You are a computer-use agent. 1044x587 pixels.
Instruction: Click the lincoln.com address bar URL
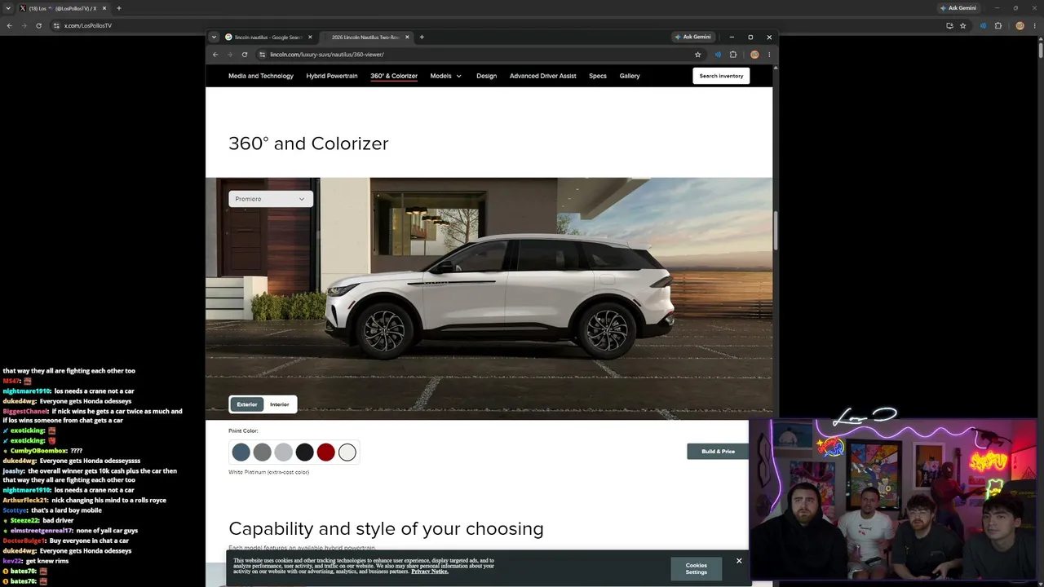click(327, 55)
